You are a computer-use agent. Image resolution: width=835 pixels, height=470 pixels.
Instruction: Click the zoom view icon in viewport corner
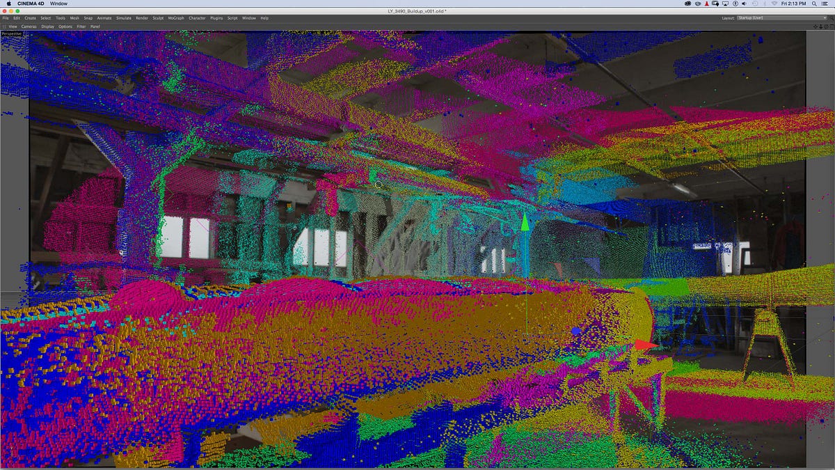click(x=820, y=26)
